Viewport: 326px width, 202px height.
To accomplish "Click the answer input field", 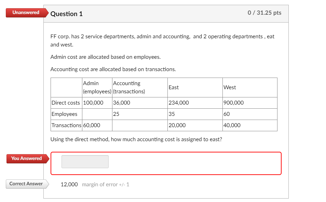I will (85, 161).
